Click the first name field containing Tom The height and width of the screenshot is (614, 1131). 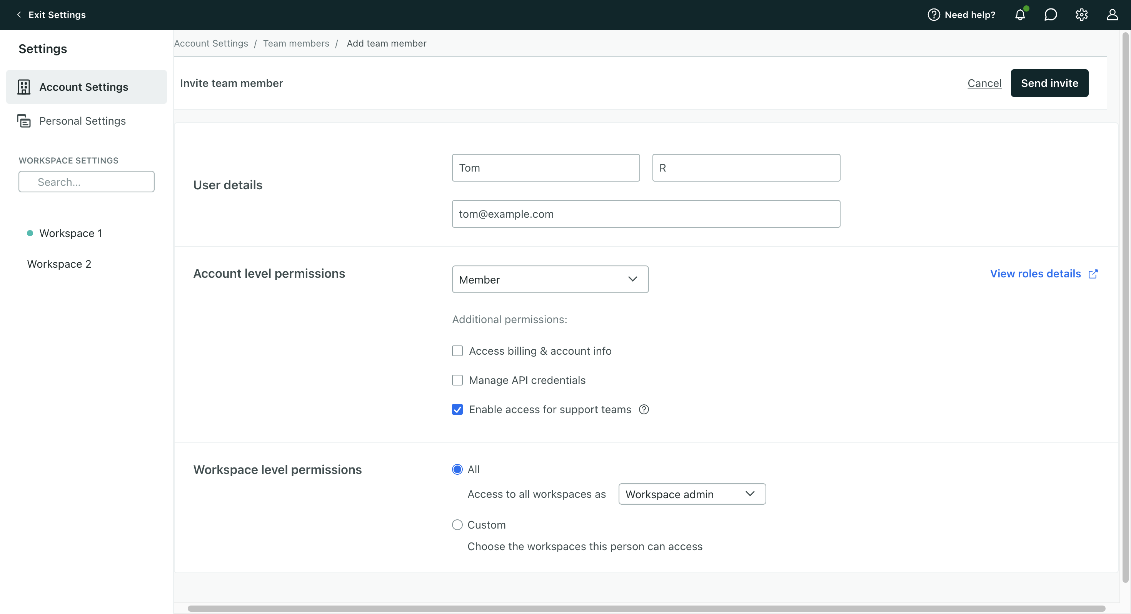coord(546,168)
